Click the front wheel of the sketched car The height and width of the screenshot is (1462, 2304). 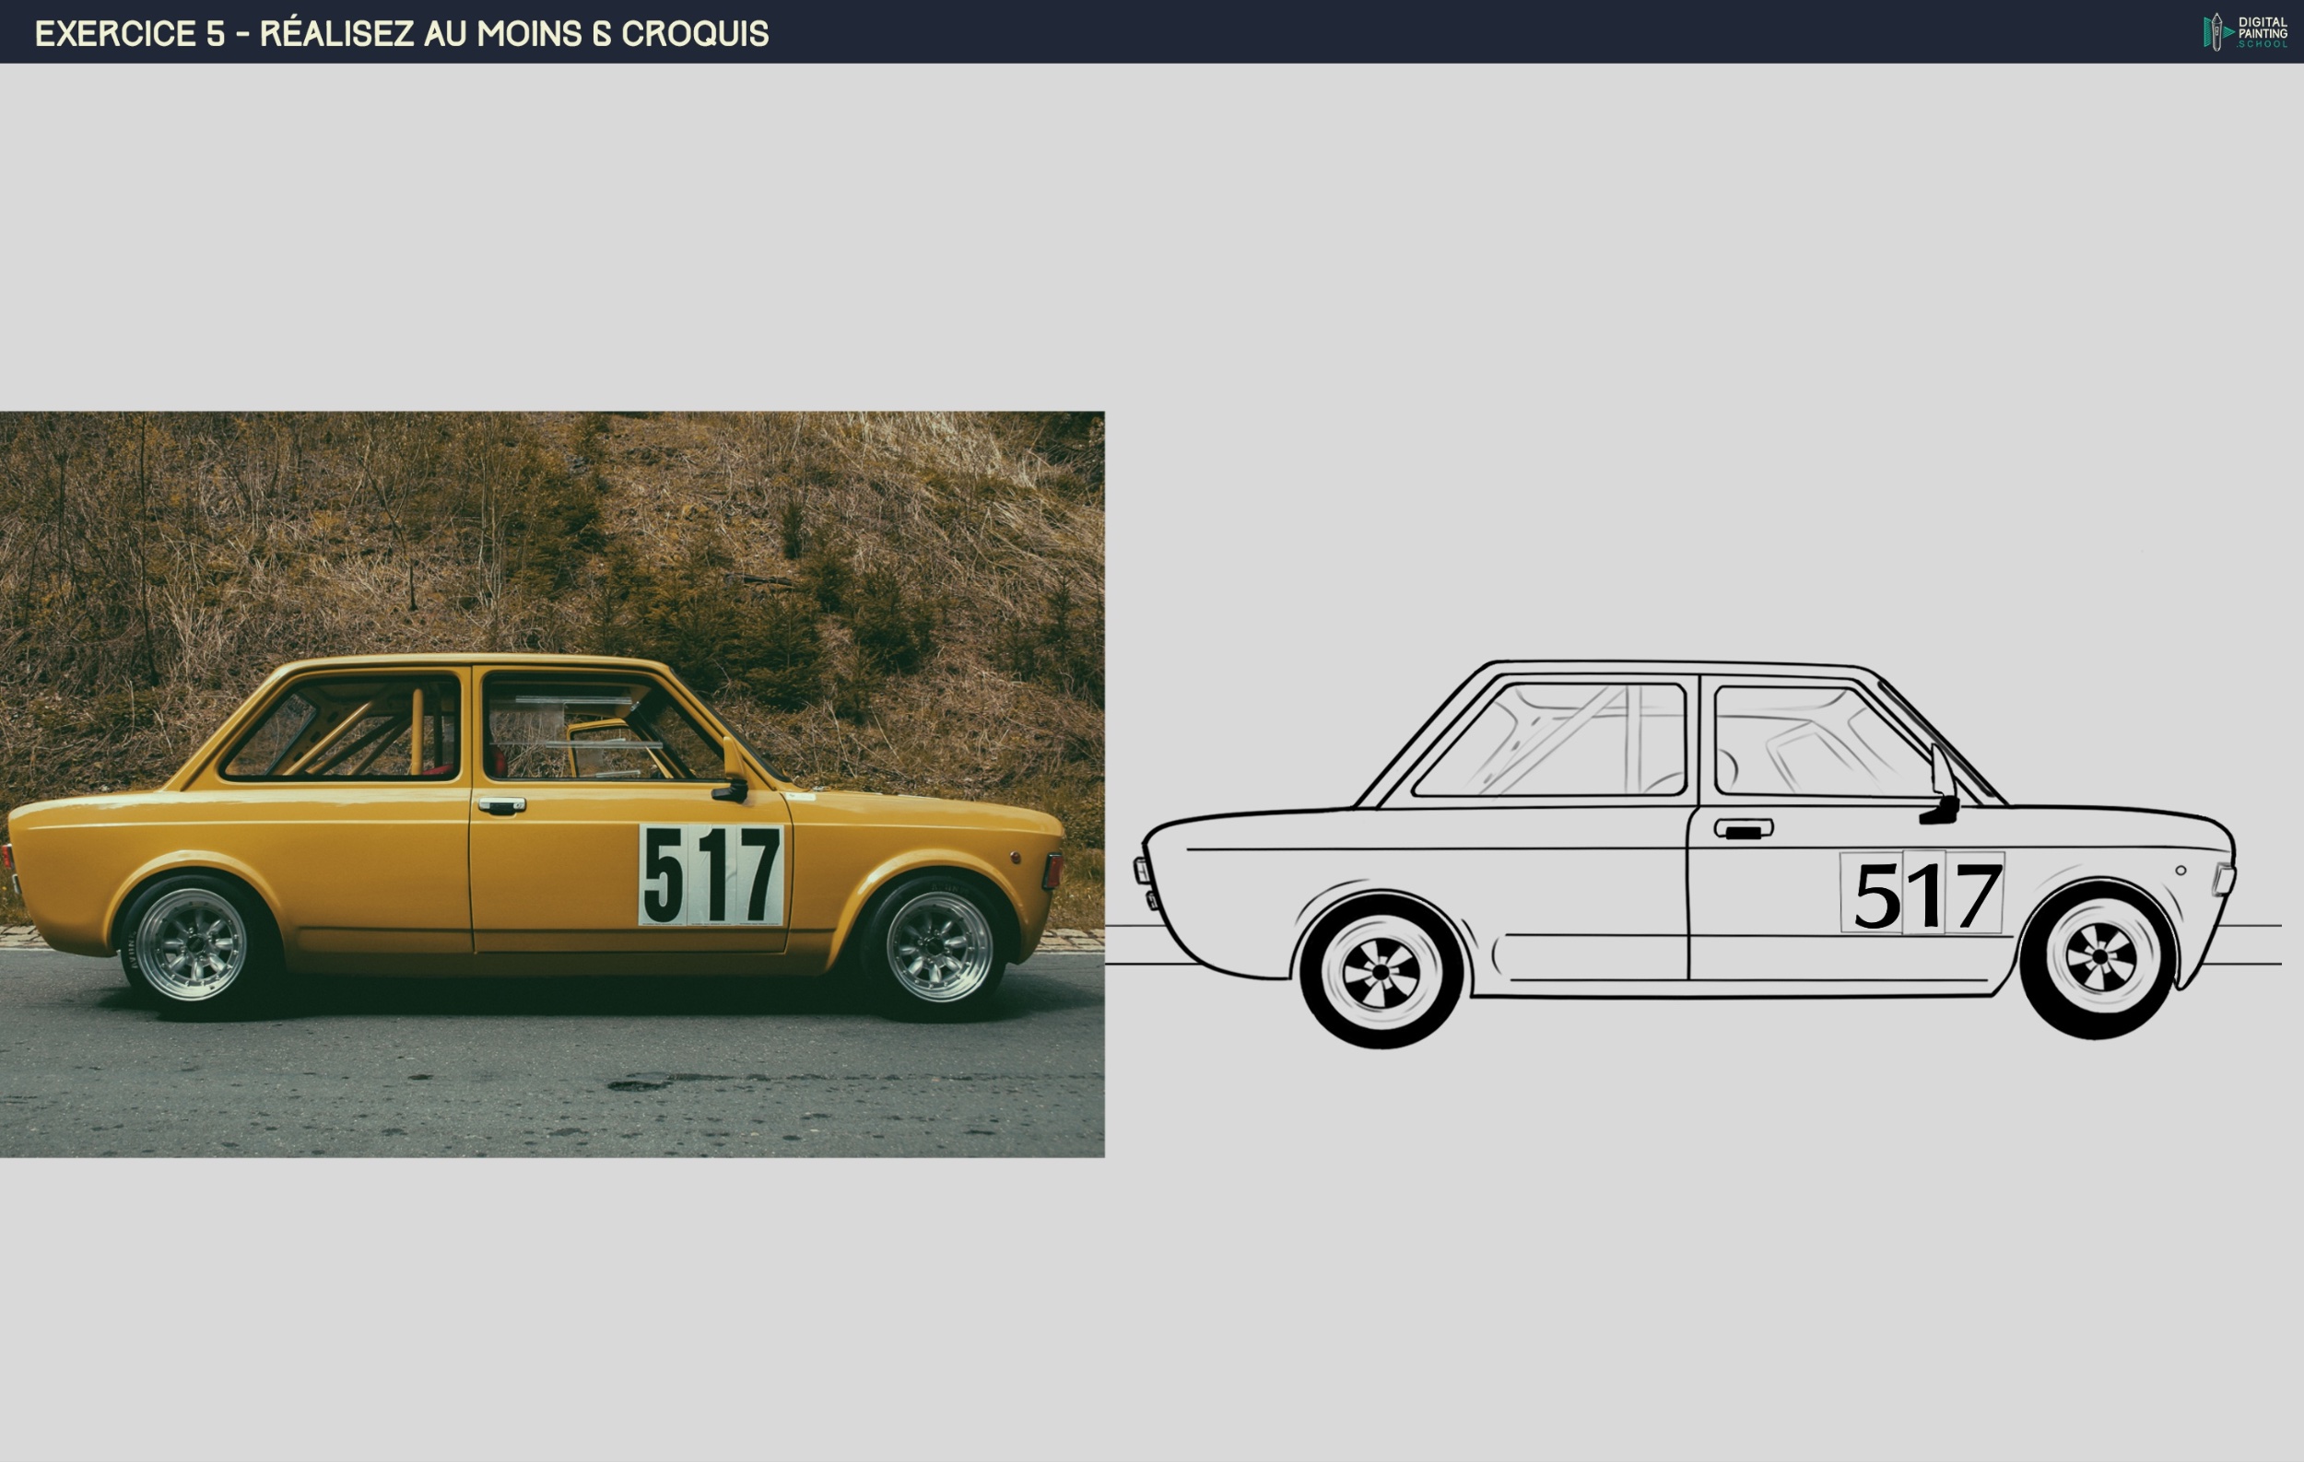point(2098,957)
